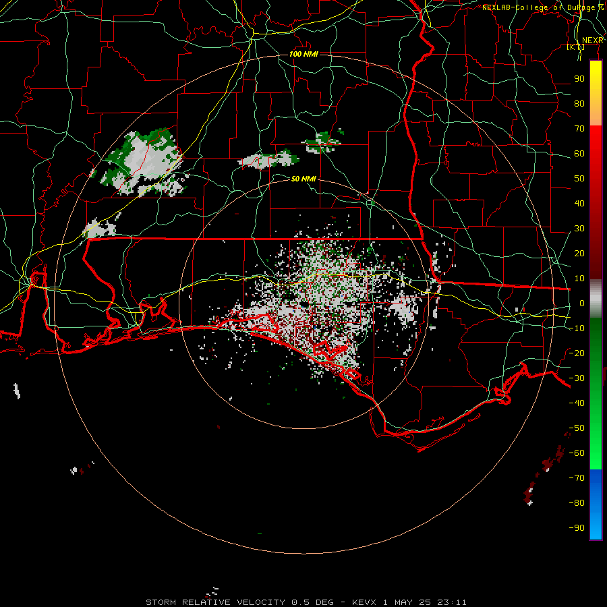Select the 0 value on velocity scale

(582, 303)
